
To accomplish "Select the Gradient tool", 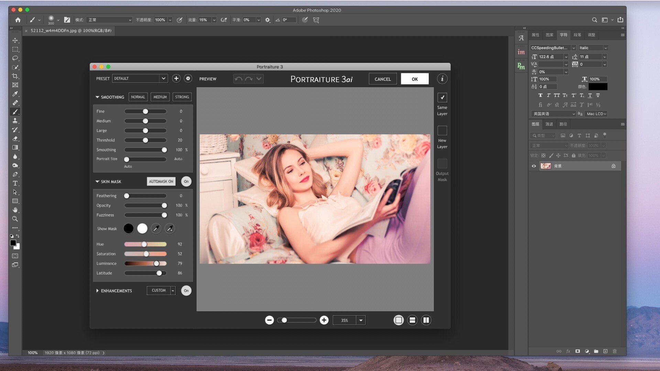I will pyautogui.click(x=15, y=148).
